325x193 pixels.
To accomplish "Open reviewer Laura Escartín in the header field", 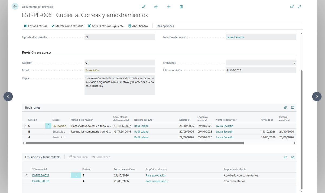I will pos(235,37).
